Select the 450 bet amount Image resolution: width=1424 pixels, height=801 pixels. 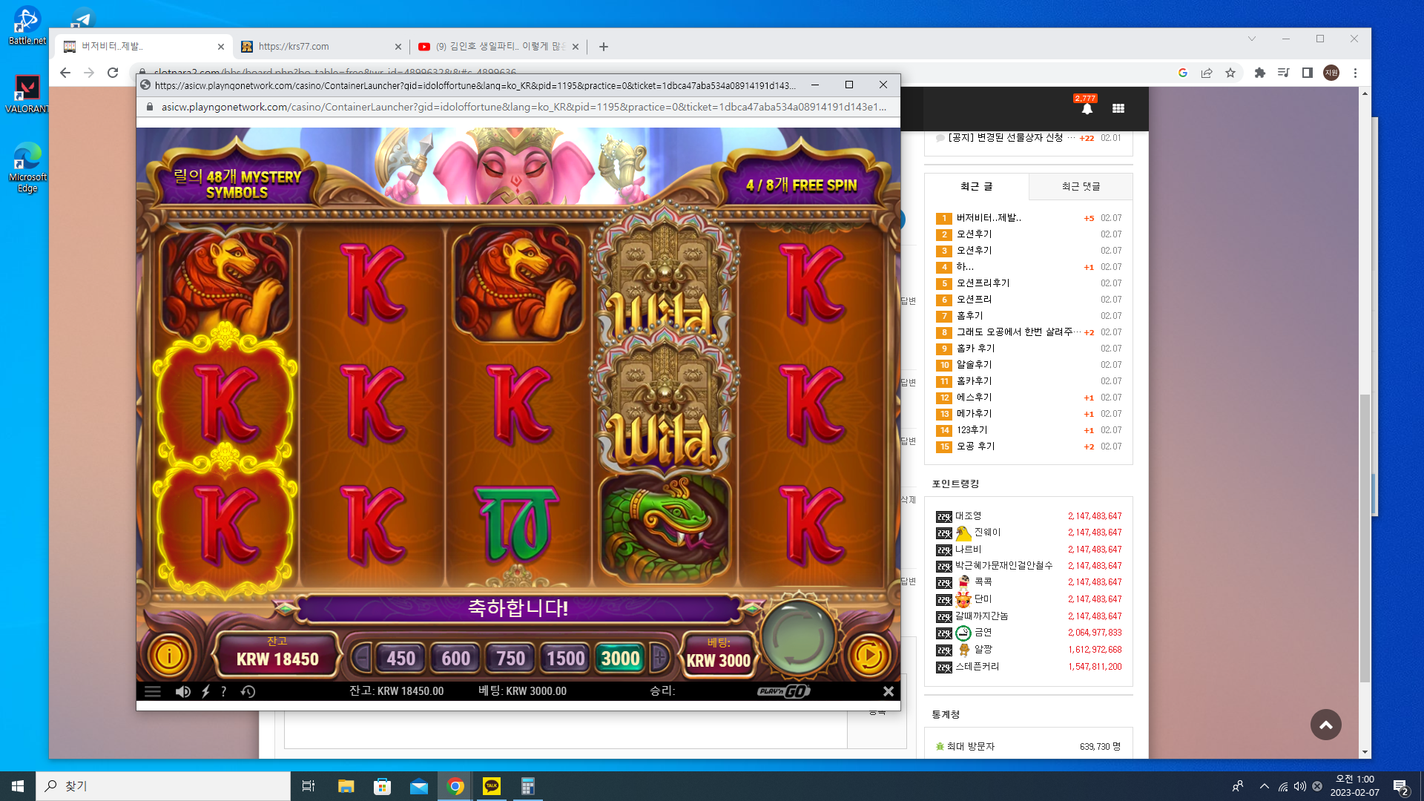(x=400, y=658)
